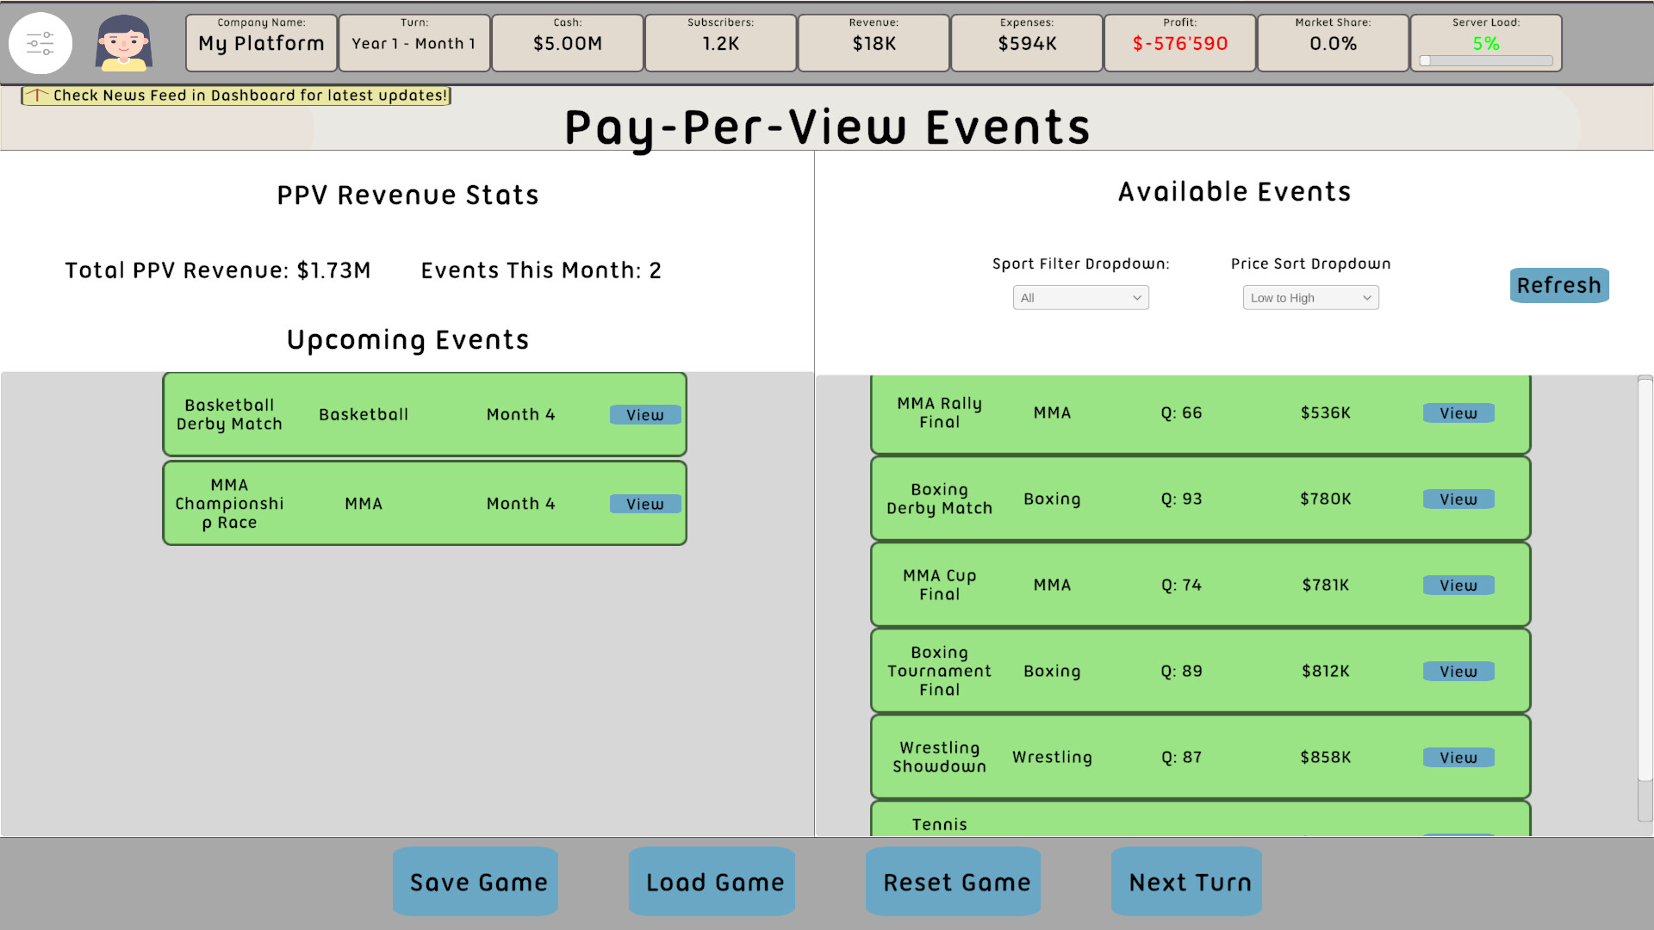
Task: Open the settings sliders icon
Action: point(40,42)
